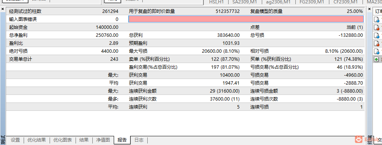Select the absolute drawdown value 4400.00
Screen dimensions: 382x145
pos(110,51)
